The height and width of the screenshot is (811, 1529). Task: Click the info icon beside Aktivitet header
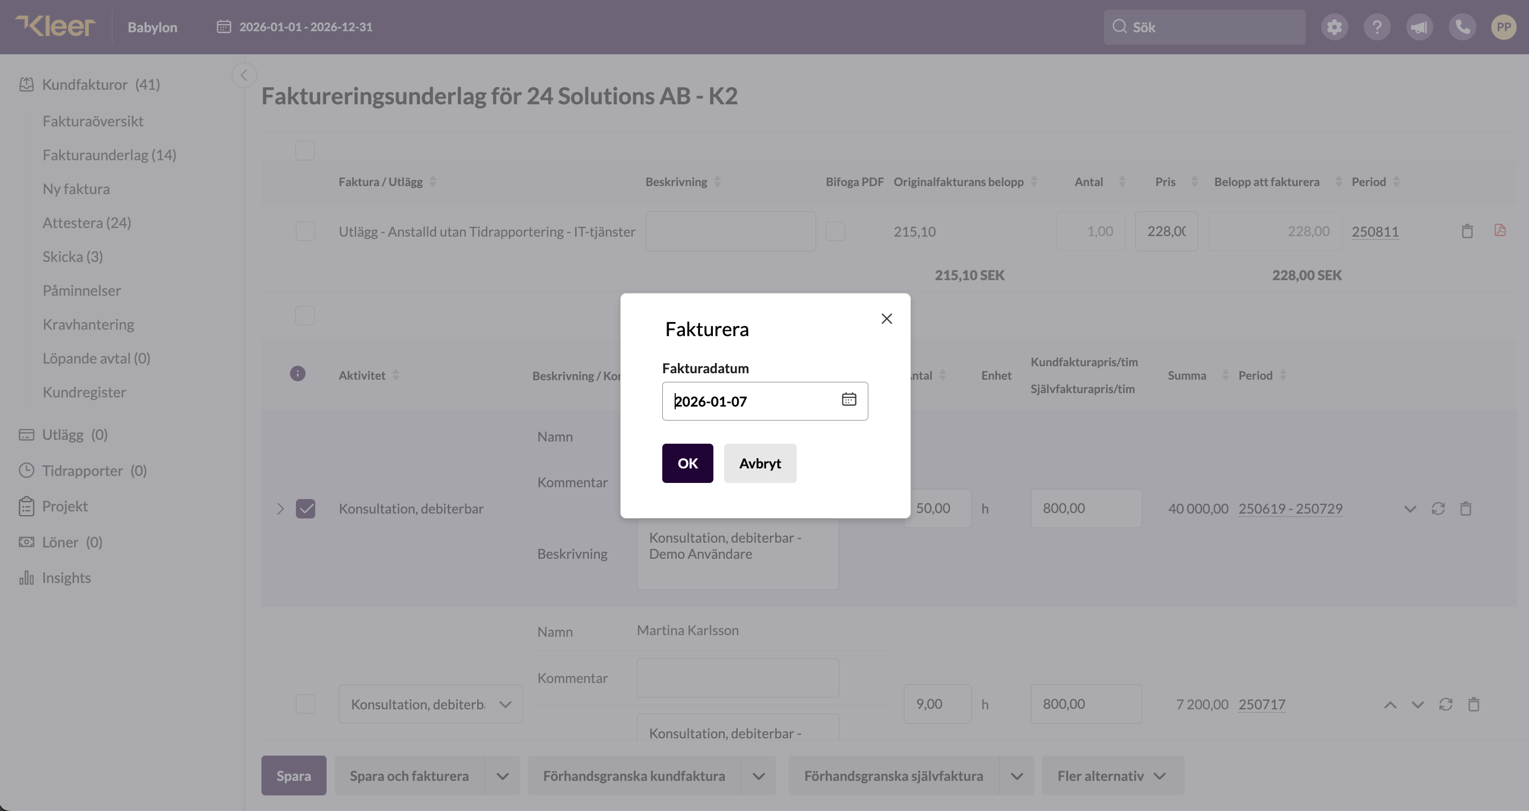298,374
